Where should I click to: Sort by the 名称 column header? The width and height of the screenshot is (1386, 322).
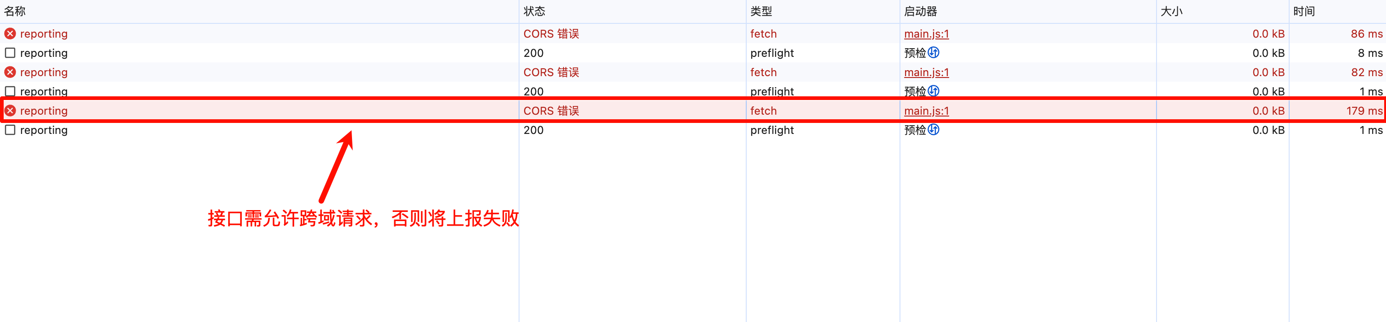15,11
